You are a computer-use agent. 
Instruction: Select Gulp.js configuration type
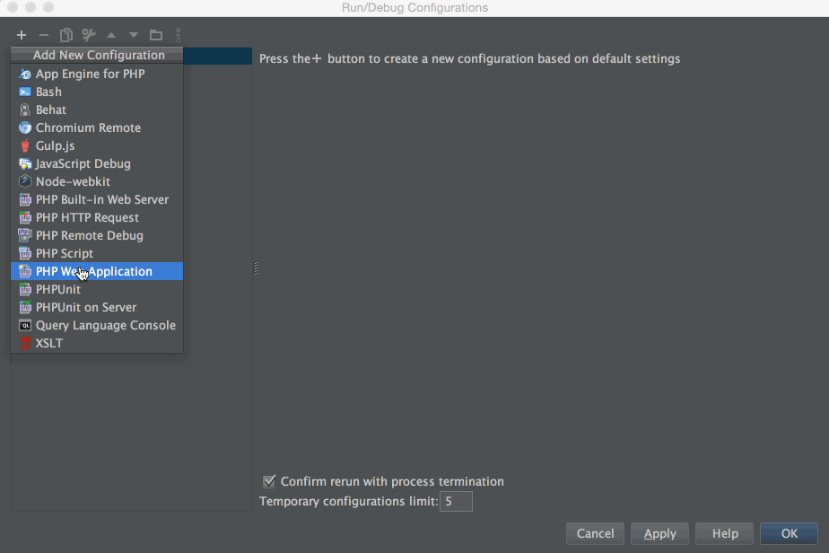point(97,146)
